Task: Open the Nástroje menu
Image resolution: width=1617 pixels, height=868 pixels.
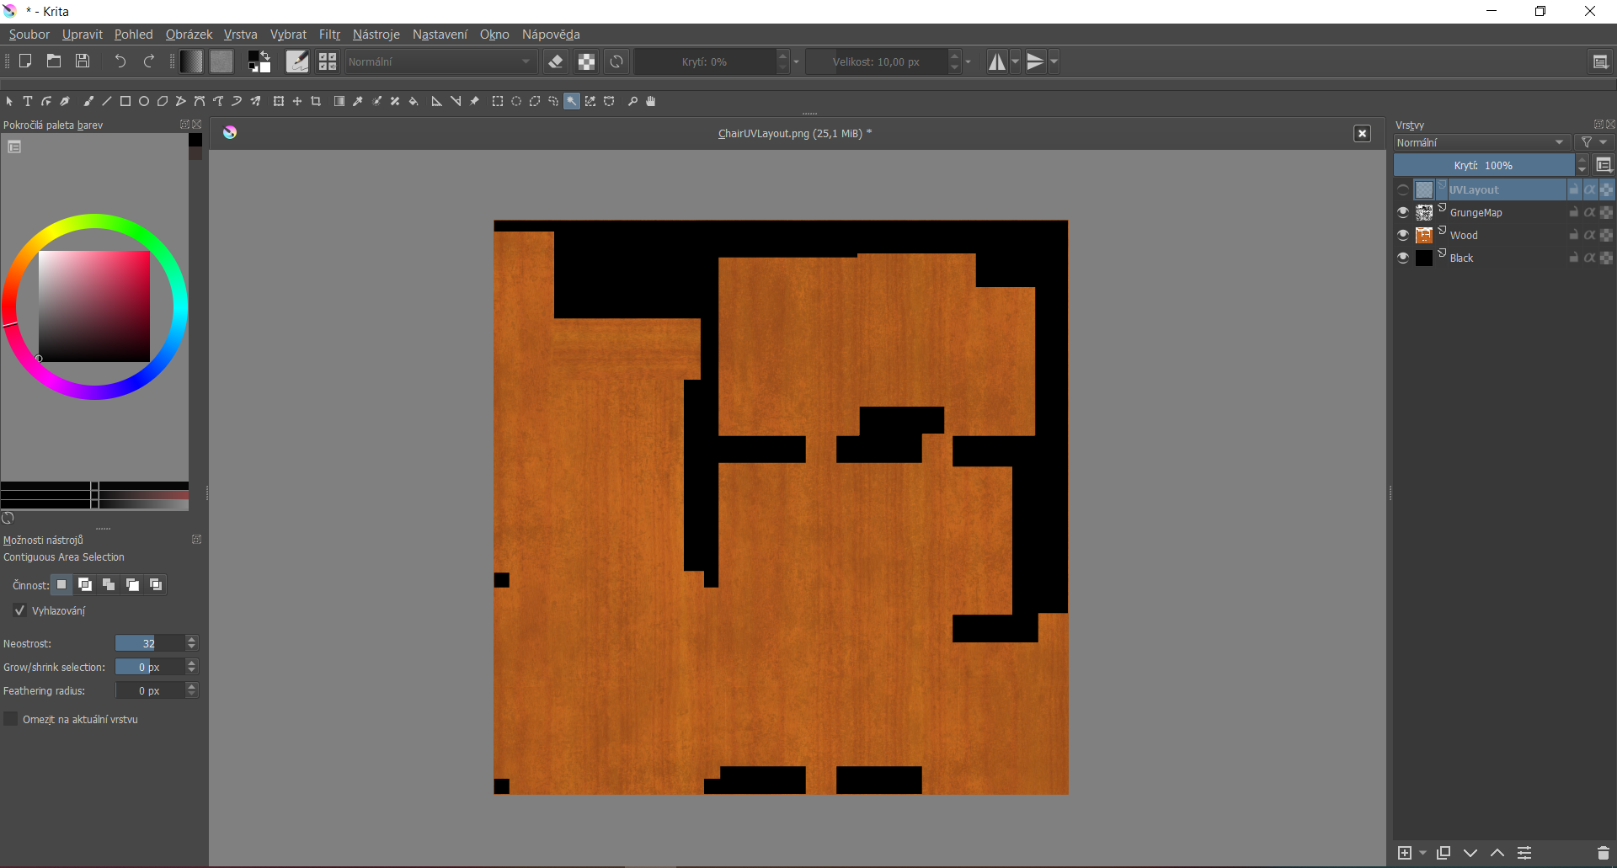Action: [x=376, y=35]
